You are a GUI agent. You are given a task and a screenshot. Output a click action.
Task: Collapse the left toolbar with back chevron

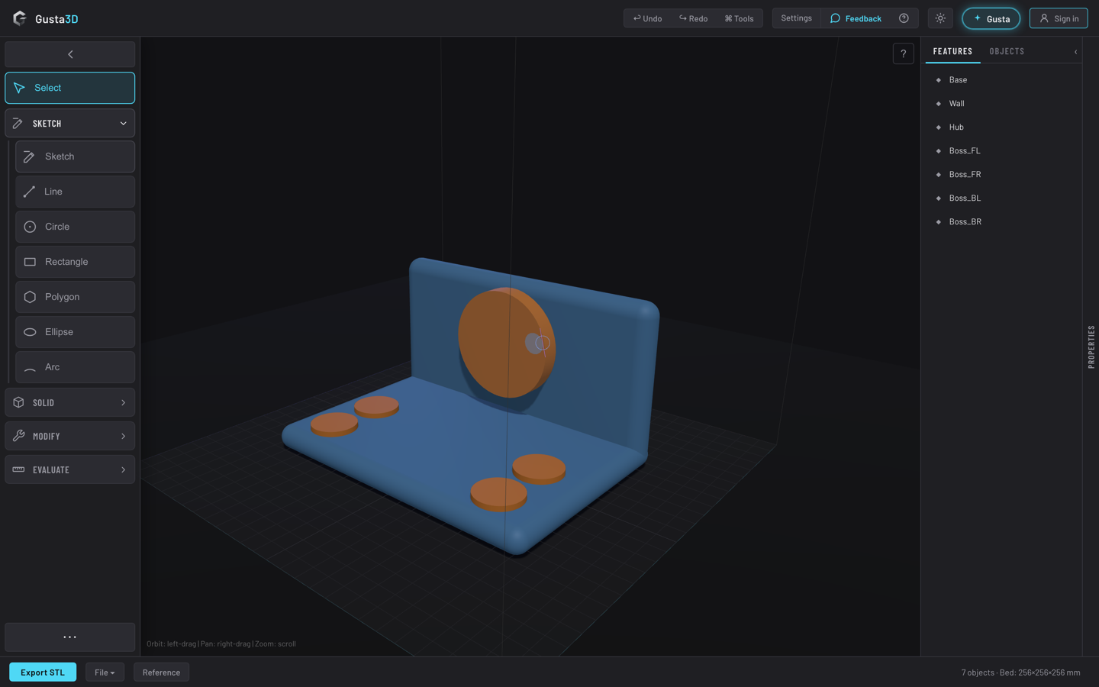click(70, 54)
